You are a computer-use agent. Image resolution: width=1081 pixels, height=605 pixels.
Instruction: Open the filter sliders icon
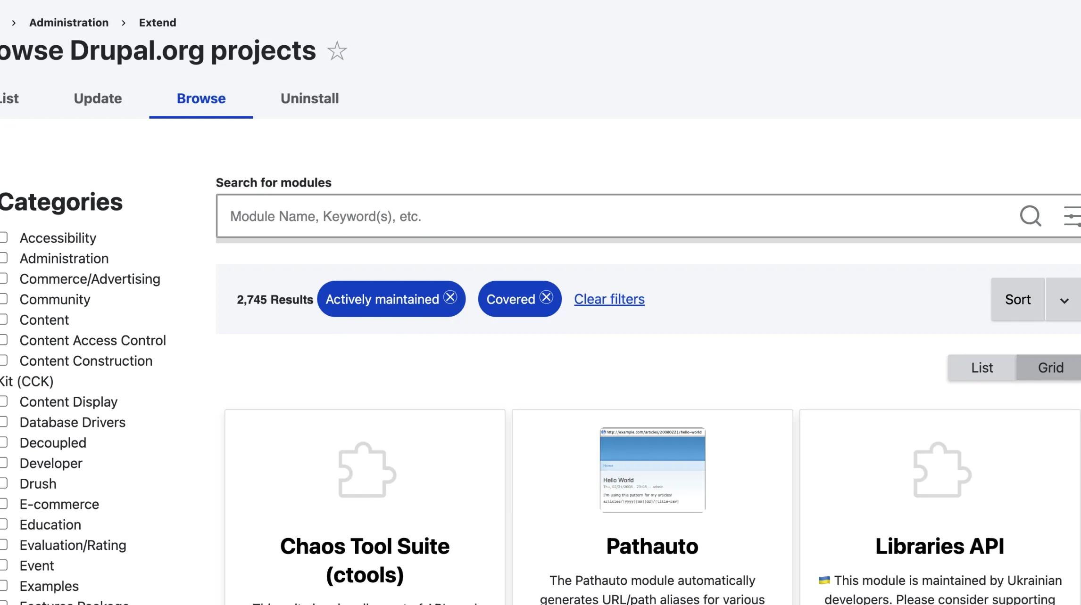pyautogui.click(x=1073, y=216)
